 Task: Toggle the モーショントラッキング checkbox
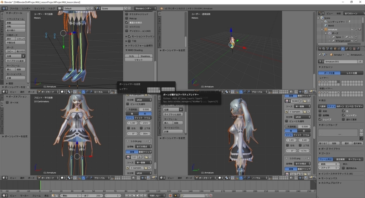tap(129, 36)
